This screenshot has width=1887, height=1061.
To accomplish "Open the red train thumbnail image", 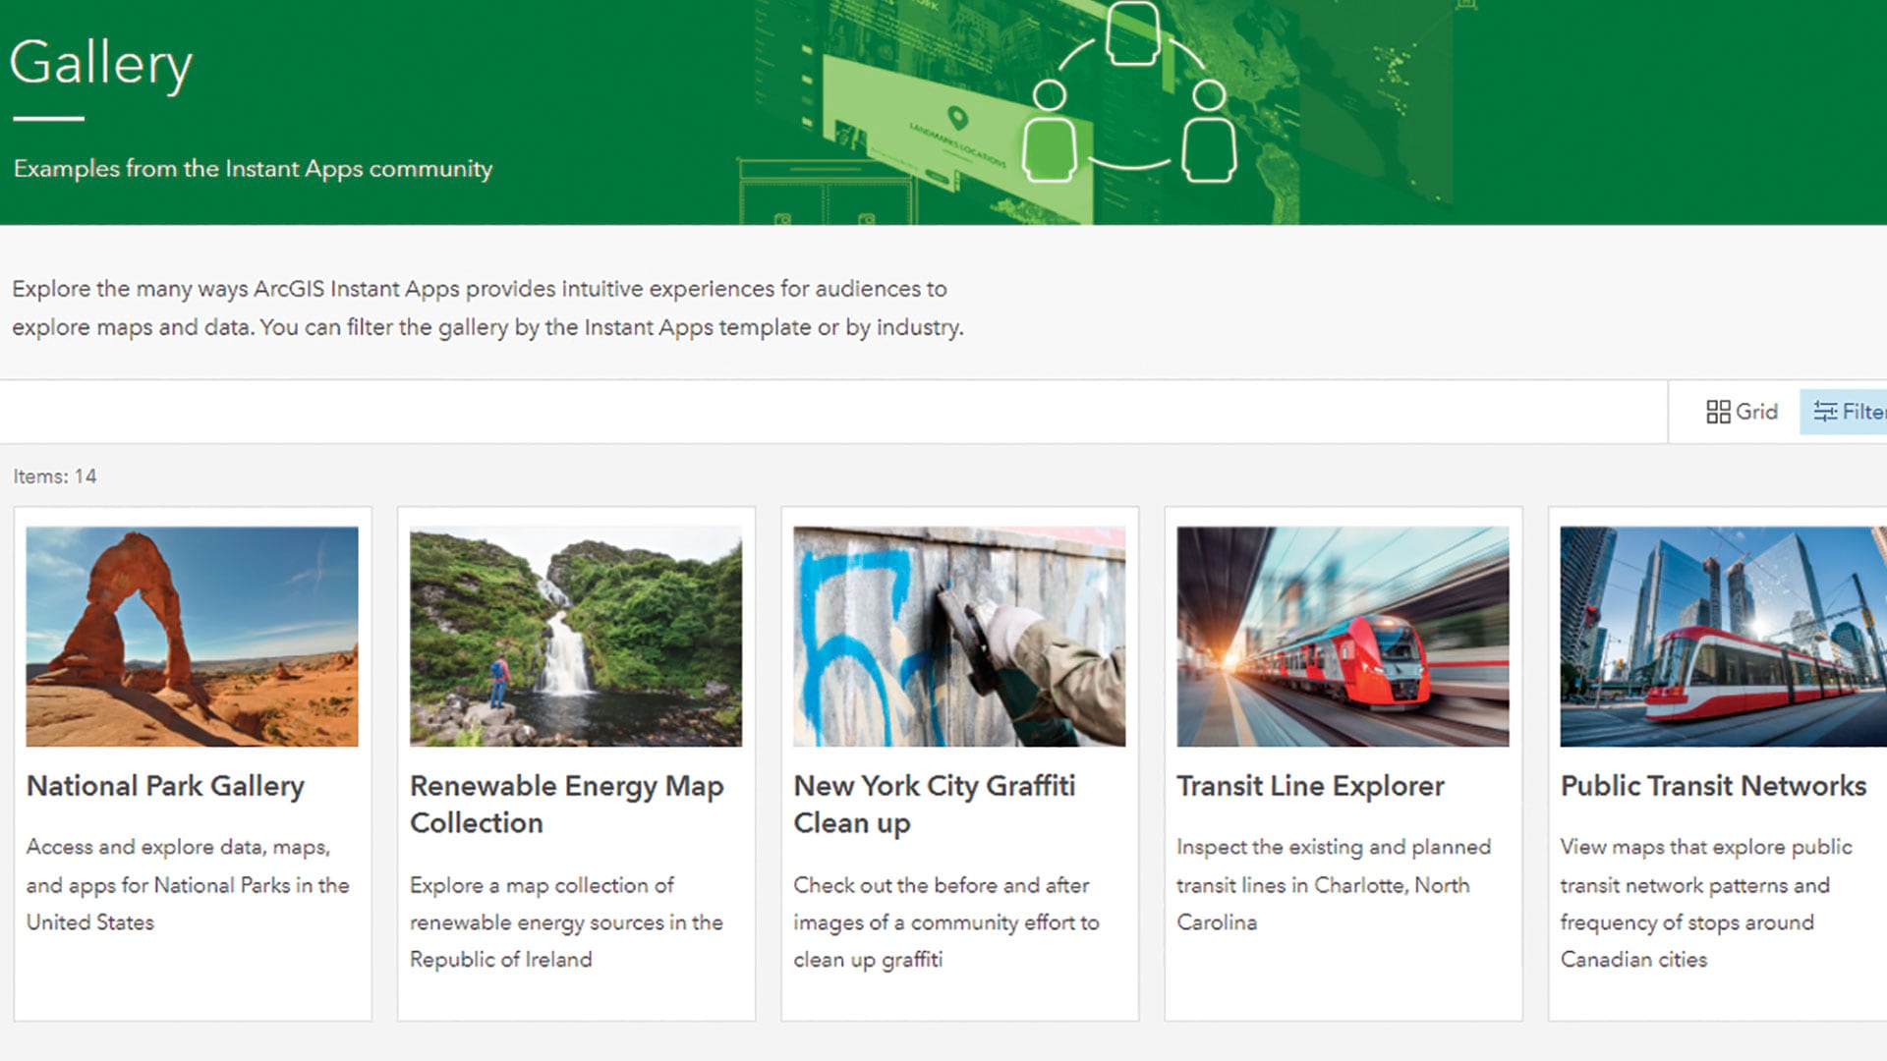I will 1343,637.
